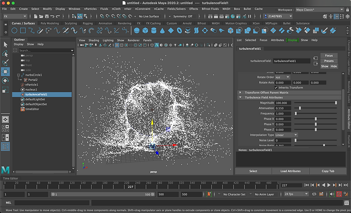Select the four-view layout icon
The height and width of the screenshot is (213, 351).
5,129
